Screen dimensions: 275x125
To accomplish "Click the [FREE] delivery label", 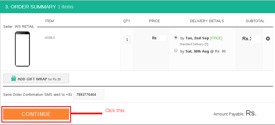I will coord(216,38).
